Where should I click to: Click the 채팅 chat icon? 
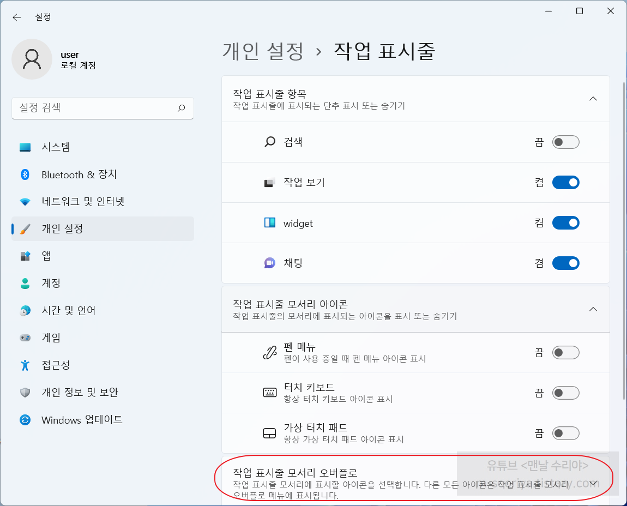[270, 263]
